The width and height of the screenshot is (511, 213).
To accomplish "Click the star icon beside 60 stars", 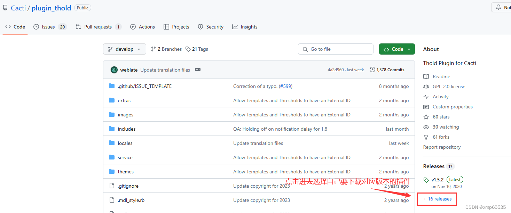I will point(426,117).
